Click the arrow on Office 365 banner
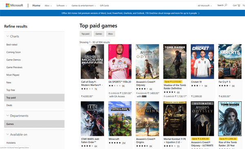Image resolution: width=245 pixels, height=149 pixels. [x=199, y=13]
